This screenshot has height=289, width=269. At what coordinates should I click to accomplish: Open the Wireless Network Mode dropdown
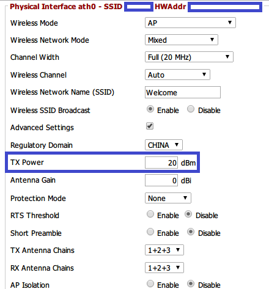point(182,40)
